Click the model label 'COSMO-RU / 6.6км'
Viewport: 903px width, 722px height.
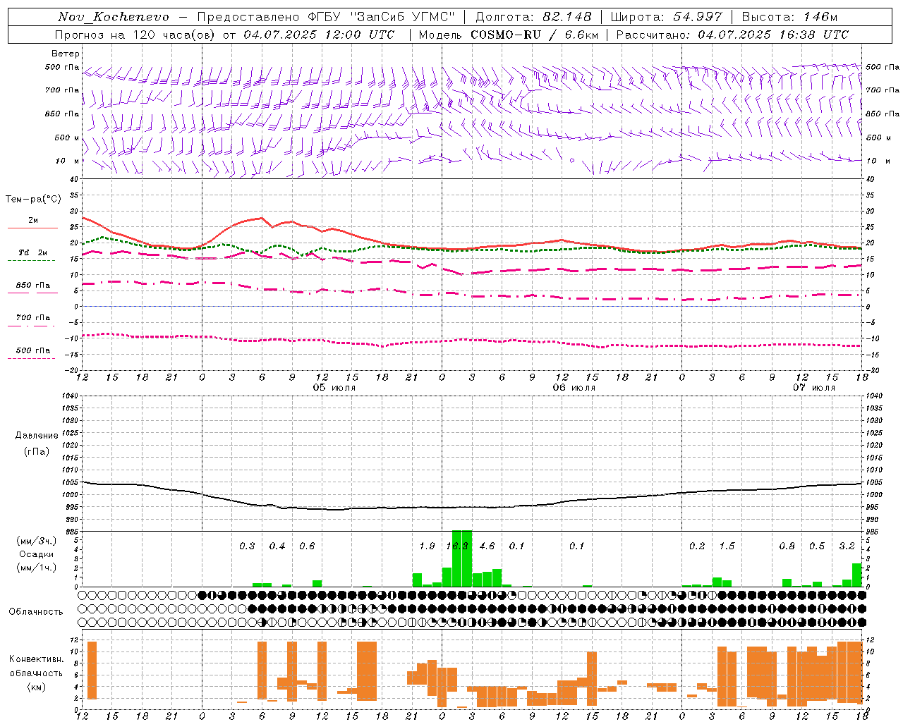534,35
